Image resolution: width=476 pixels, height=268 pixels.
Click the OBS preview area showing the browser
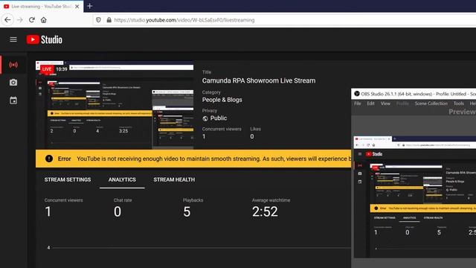click(x=415, y=197)
